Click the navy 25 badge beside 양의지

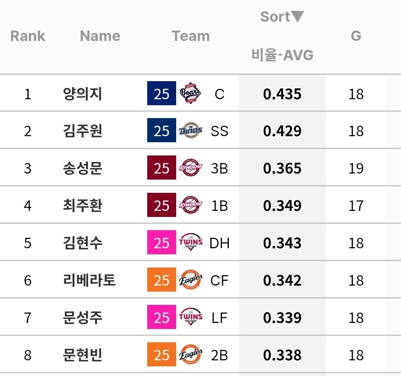(161, 94)
